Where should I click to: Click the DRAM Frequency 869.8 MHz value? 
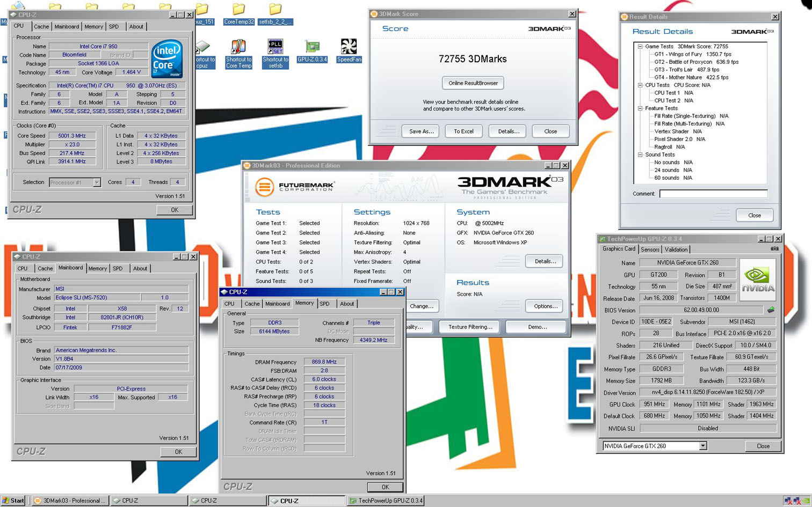pos(324,362)
